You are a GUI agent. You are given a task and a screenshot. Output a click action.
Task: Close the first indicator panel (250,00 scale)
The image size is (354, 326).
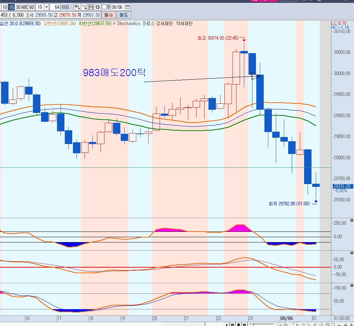352,221
